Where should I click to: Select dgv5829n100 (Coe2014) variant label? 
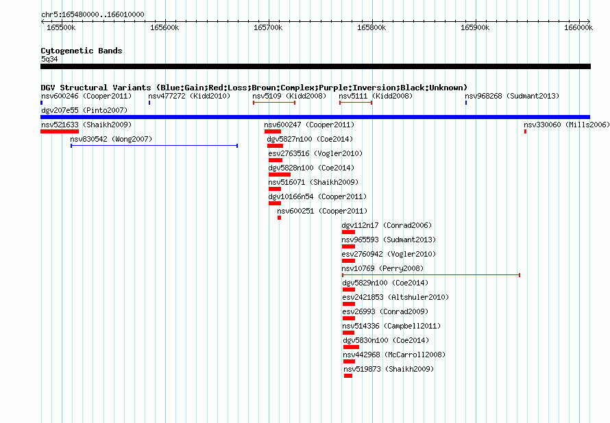385,283
